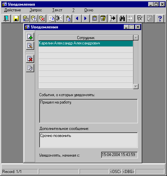Open the Запрос menu
Image resolution: width=167 pixels, height=176 pixels.
[x=36, y=10]
